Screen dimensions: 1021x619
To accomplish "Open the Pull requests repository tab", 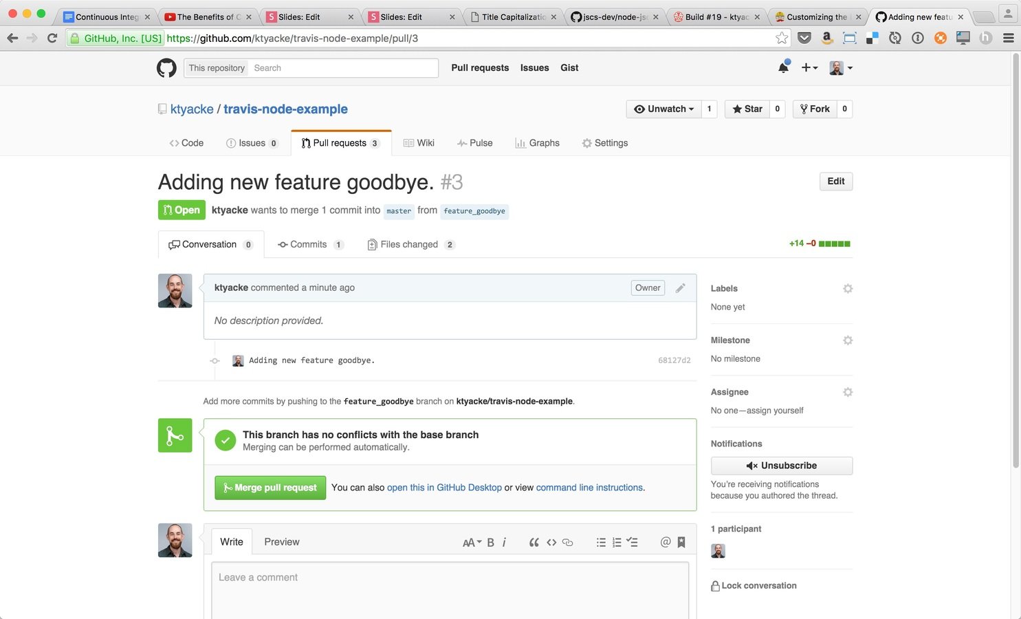I will click(x=340, y=143).
